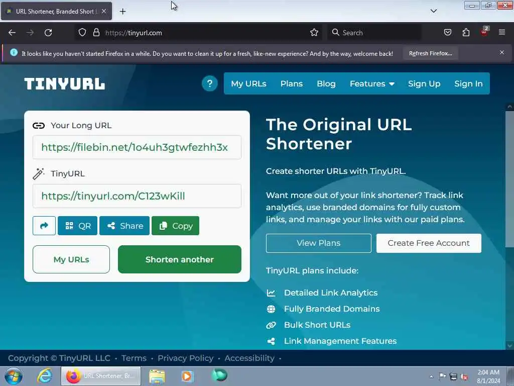This screenshot has width=514, height=386.
Task: Generate a QR code for link
Action: tap(78, 226)
